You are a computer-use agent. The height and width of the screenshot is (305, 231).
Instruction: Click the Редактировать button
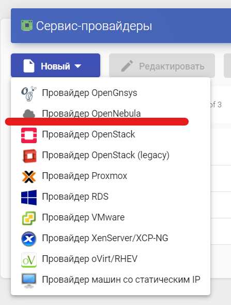pos(162,65)
